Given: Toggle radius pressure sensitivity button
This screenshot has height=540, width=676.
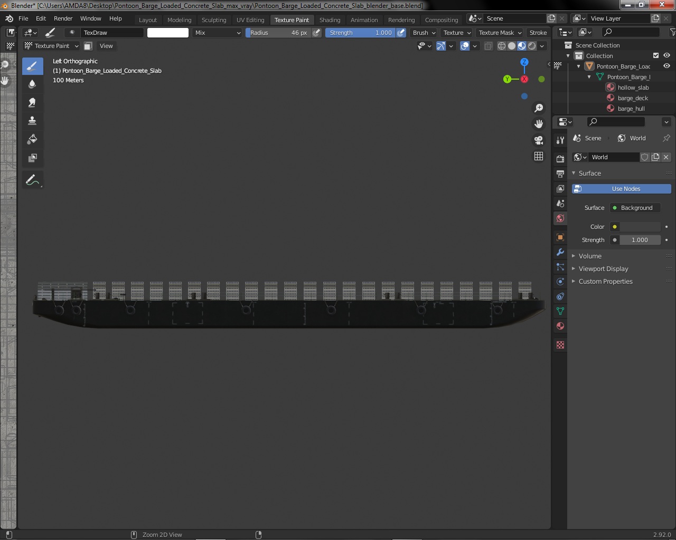Looking at the screenshot, I should tap(316, 33).
